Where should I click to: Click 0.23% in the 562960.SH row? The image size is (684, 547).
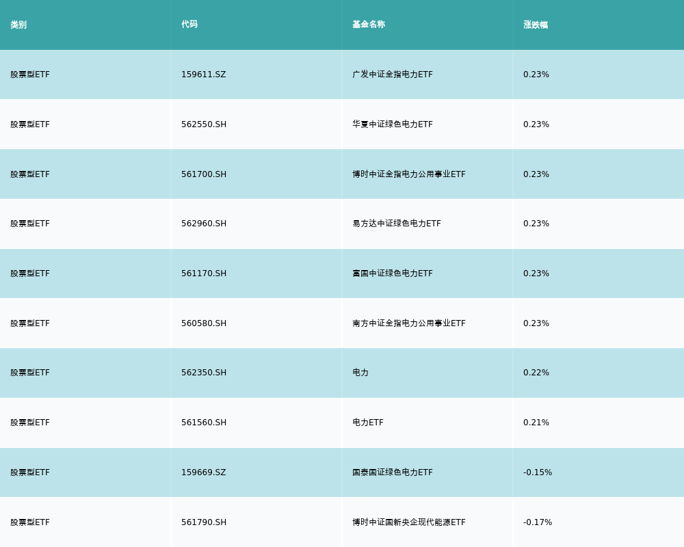click(536, 224)
